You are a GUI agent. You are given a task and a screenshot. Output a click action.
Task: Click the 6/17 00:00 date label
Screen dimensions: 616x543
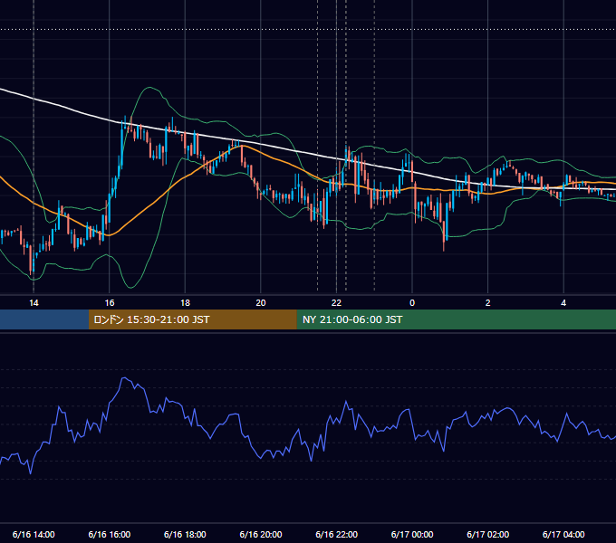[x=412, y=534]
